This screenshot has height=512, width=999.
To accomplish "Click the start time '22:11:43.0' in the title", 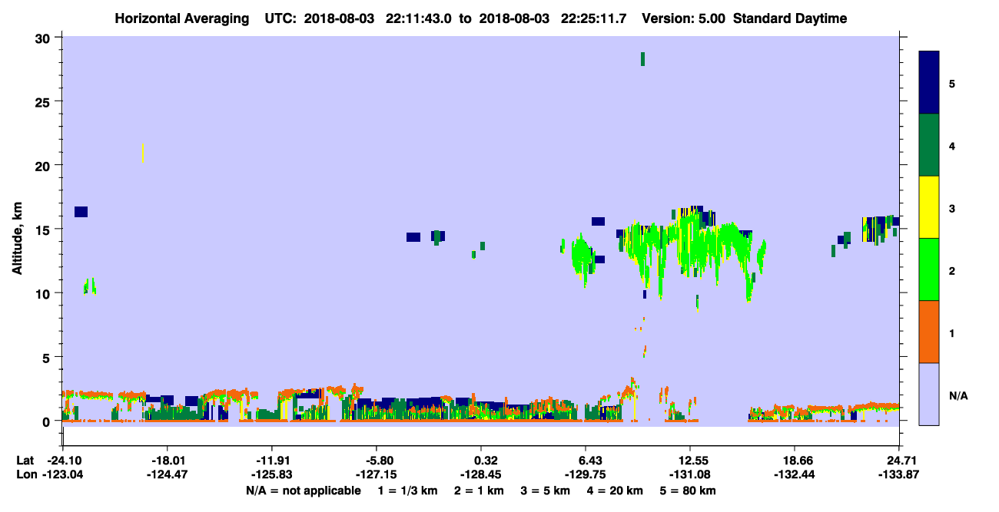I will (417, 18).
